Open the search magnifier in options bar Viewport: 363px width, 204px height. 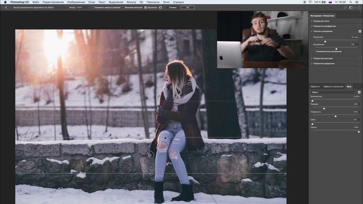point(345,7)
